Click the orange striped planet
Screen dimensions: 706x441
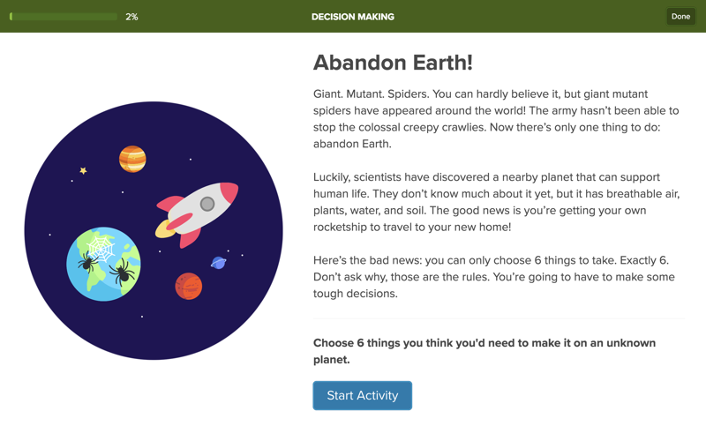pyautogui.click(x=132, y=160)
